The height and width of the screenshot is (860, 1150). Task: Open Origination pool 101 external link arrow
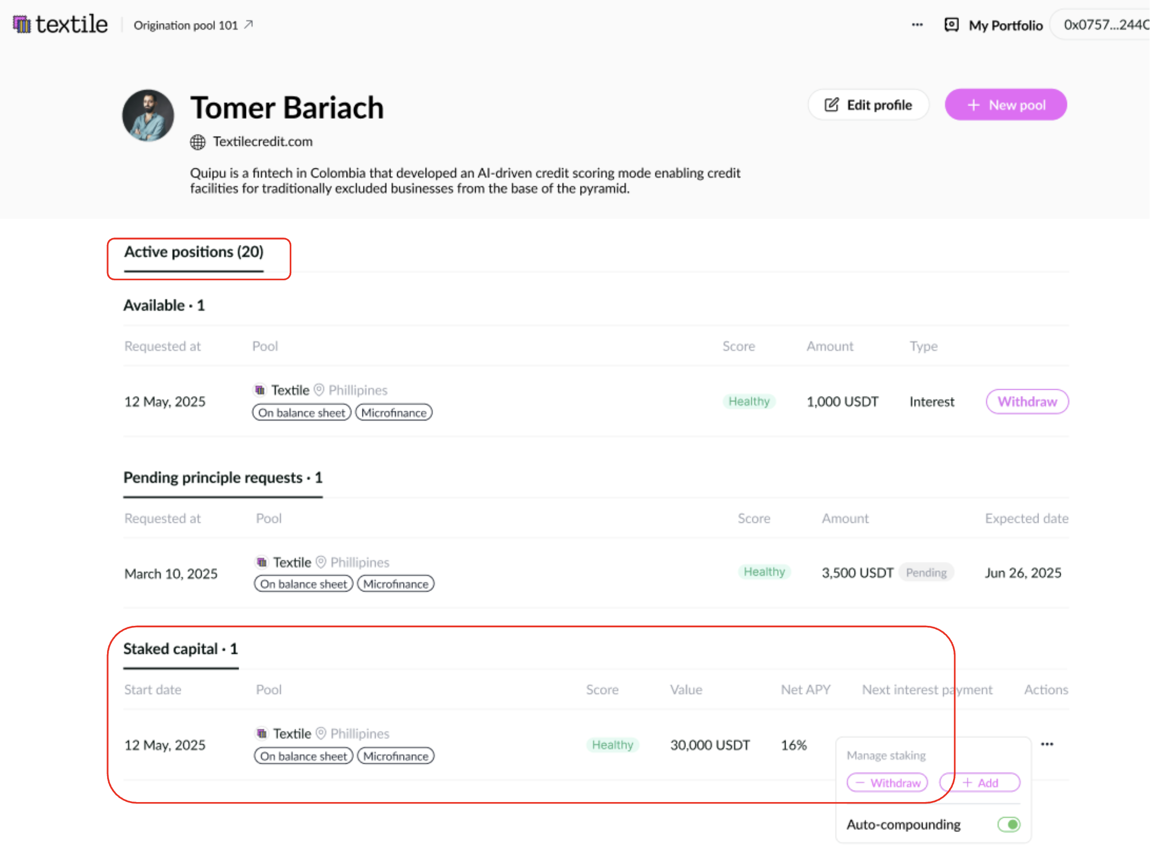point(249,25)
